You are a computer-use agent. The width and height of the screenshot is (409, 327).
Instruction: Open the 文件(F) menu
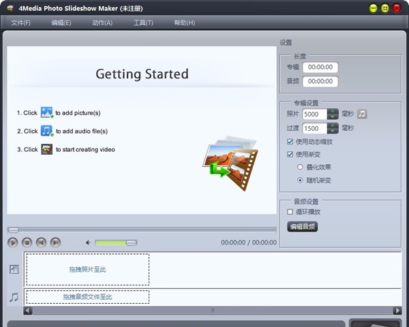pos(21,23)
